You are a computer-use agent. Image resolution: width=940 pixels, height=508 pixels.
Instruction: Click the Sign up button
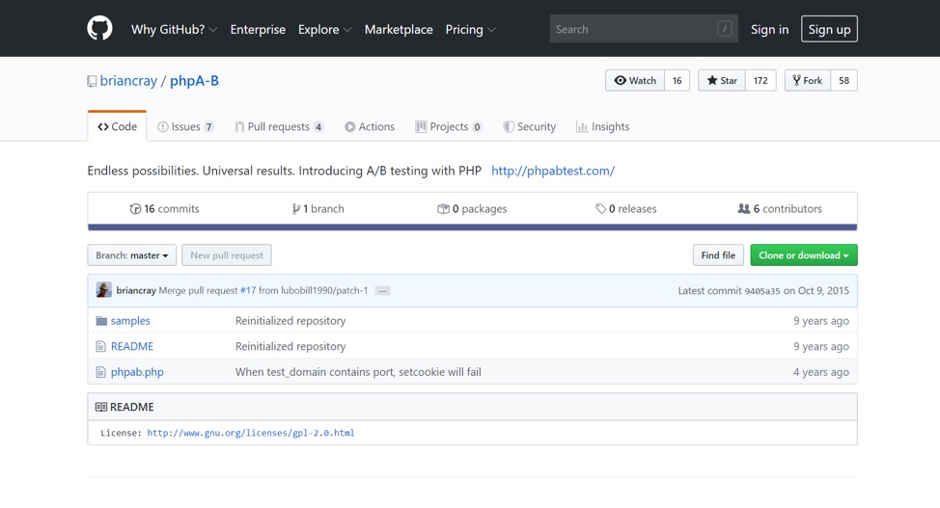[x=829, y=29]
